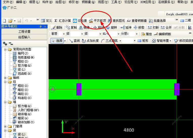Open the 楼层(L) menu
Image resolution: width=193 pixels, height=138 pixels.
(x=34, y=2)
